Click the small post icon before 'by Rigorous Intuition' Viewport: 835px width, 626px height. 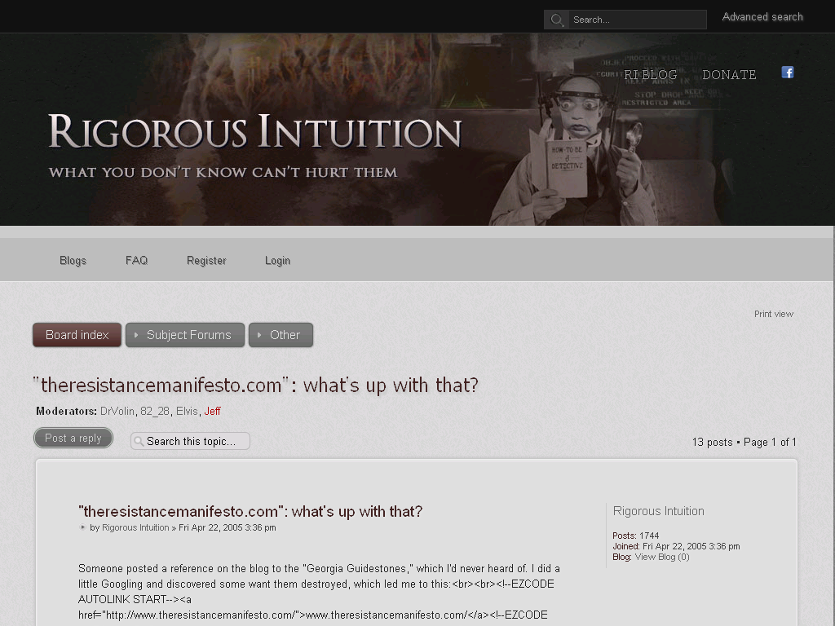click(x=82, y=527)
